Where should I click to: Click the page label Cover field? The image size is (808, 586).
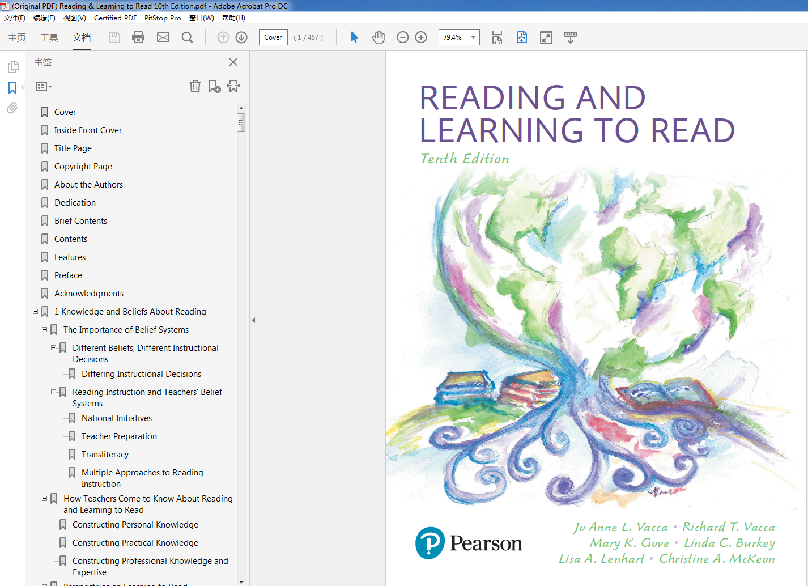tap(273, 37)
